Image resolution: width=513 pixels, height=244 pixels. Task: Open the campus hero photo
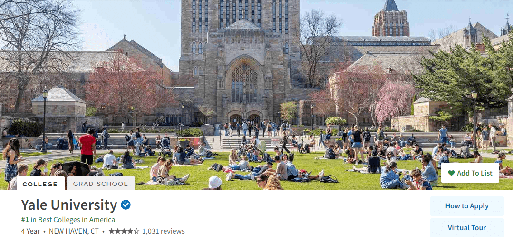coord(257,95)
